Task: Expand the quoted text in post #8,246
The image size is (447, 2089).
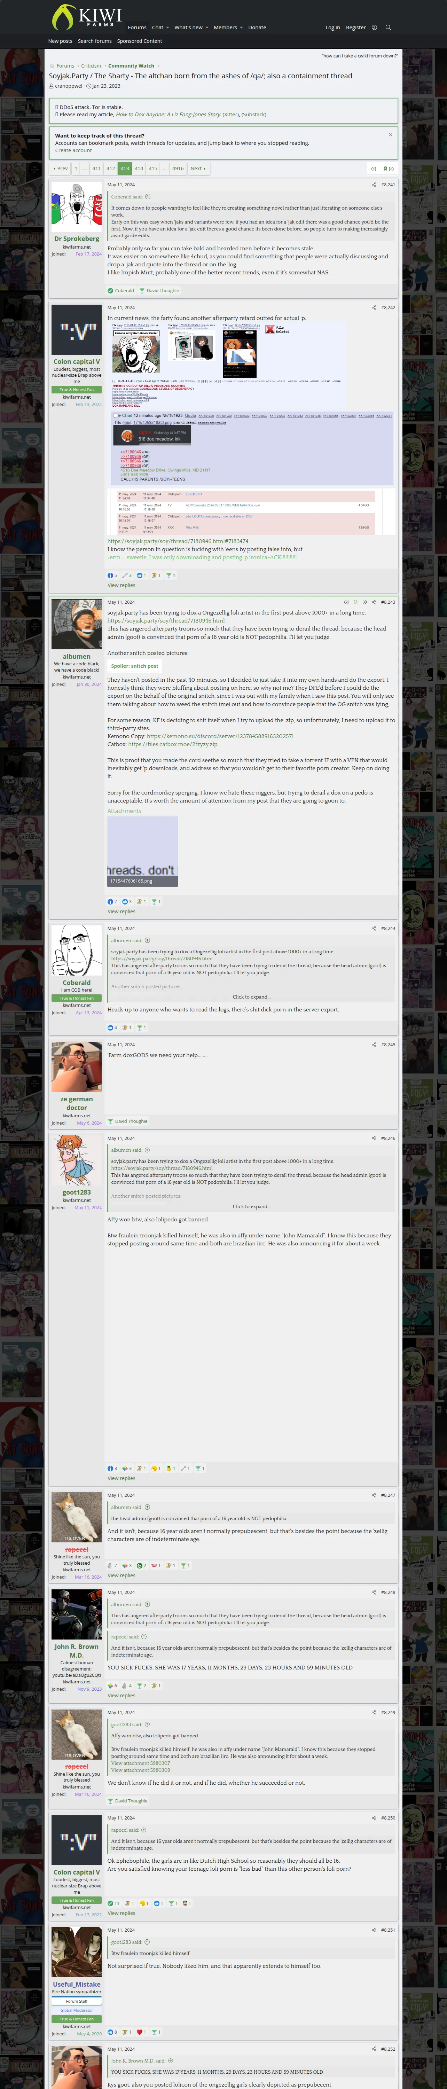Action: click(251, 1206)
